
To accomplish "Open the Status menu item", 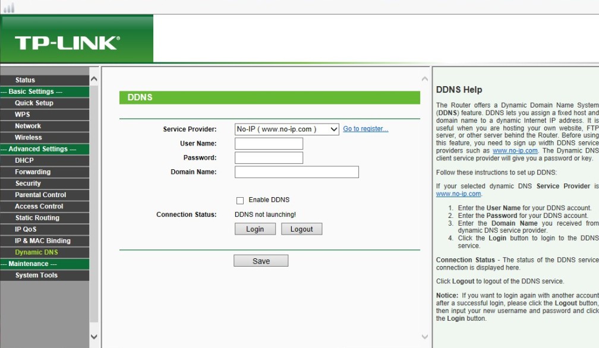I will (x=45, y=80).
